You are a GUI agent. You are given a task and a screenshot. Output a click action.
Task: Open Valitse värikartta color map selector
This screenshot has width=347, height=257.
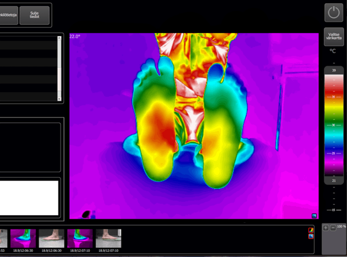334,36
